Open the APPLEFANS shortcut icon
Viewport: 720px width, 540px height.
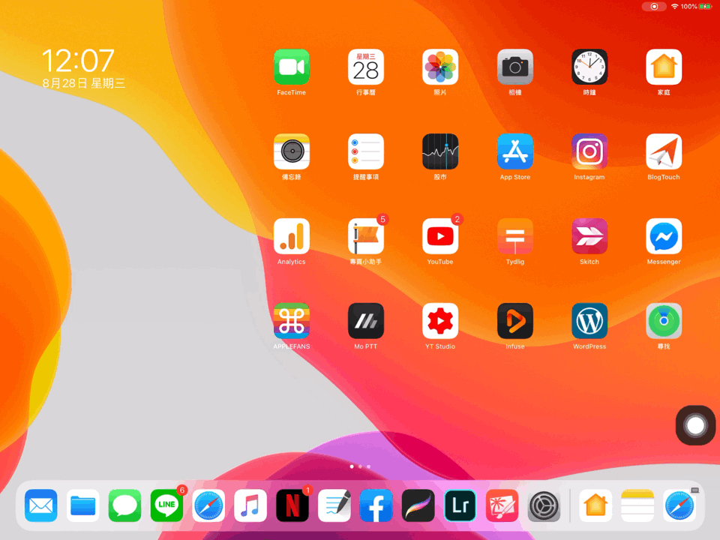291,320
